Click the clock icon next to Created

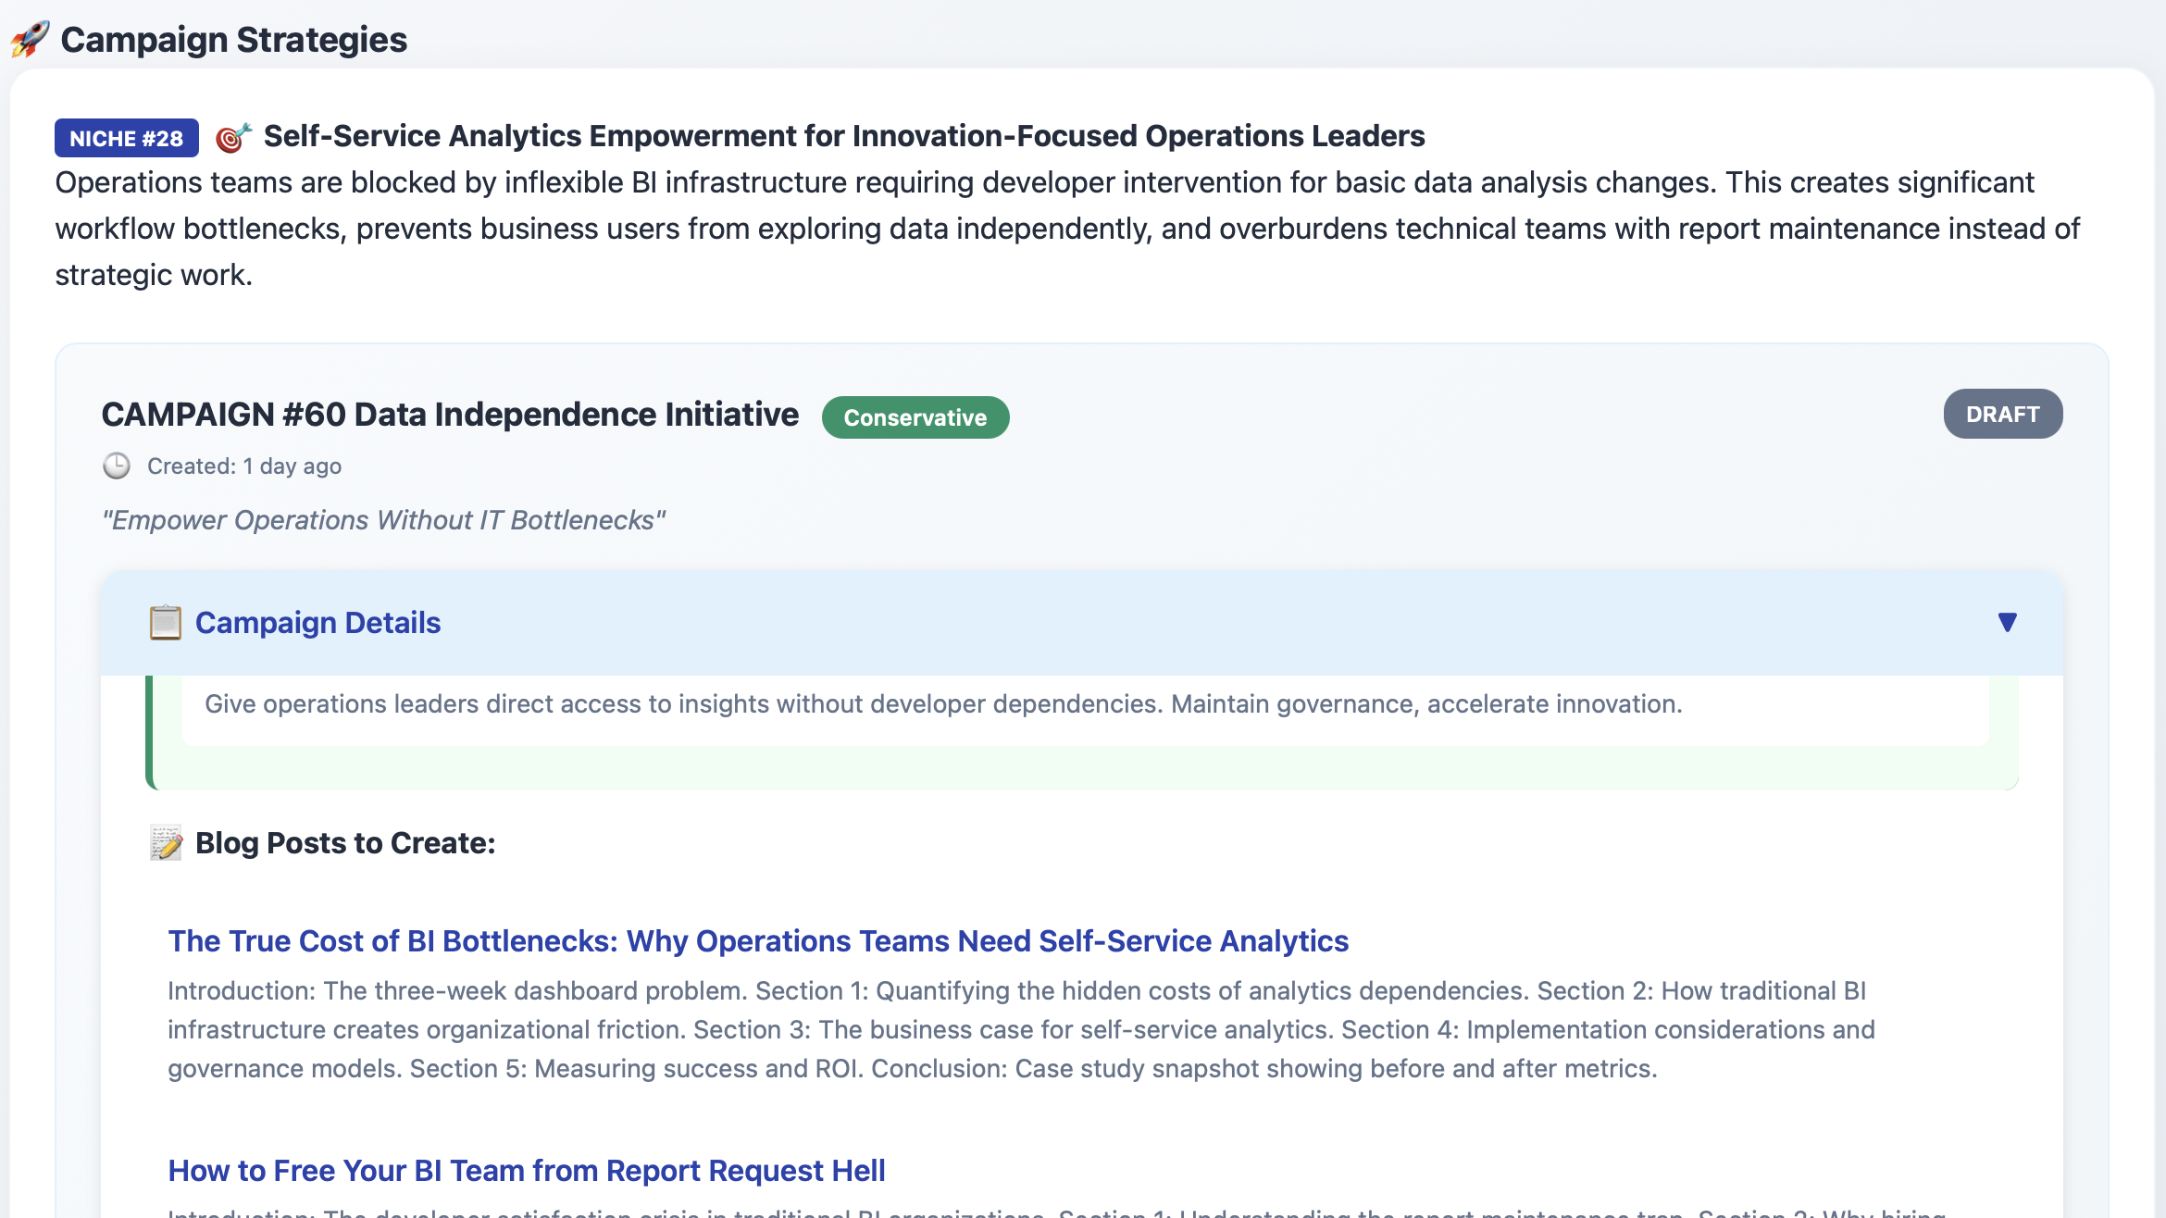point(117,466)
